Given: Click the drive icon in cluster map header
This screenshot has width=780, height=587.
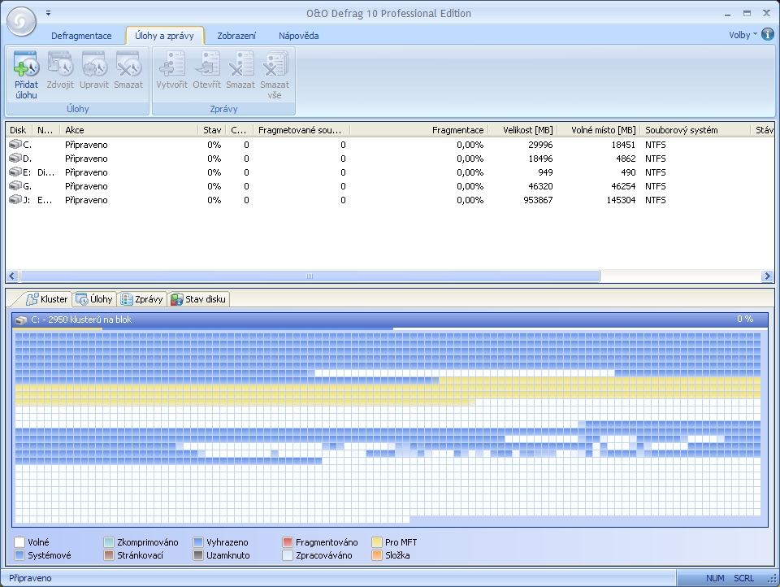Looking at the screenshot, I should coord(21,320).
